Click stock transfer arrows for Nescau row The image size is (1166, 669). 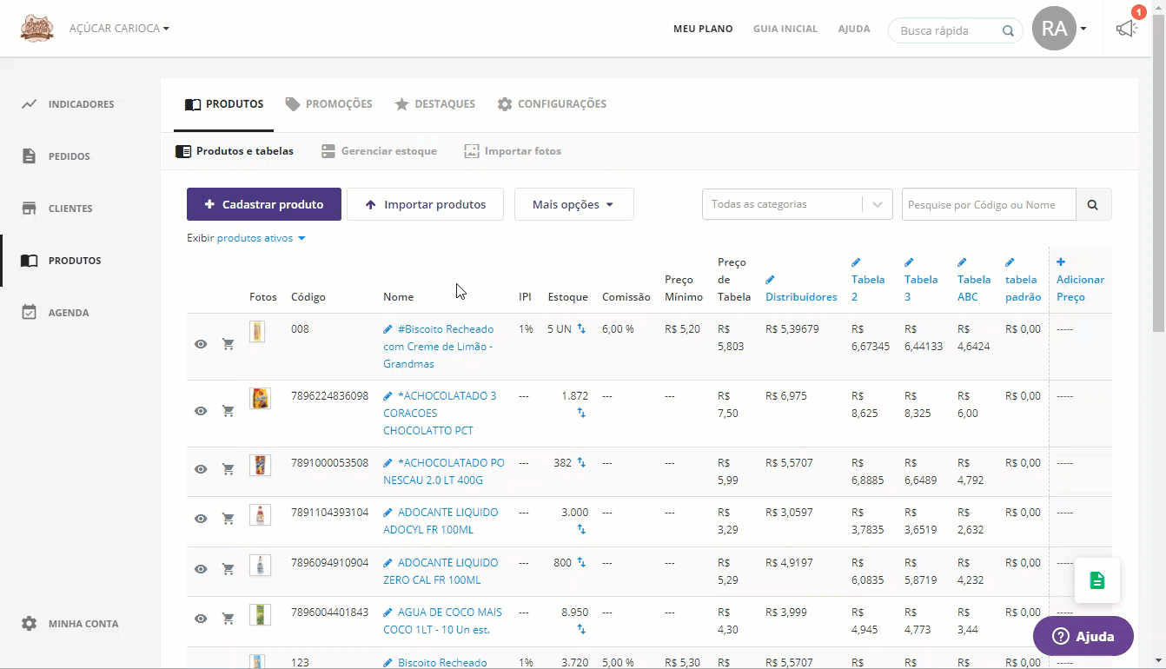click(581, 463)
